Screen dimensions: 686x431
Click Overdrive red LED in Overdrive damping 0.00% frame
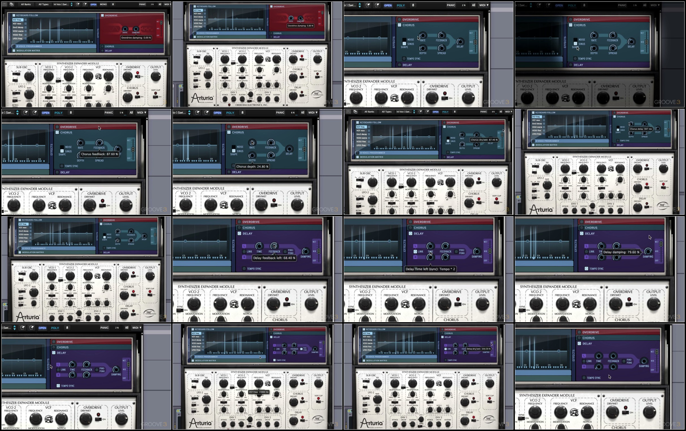tap(137, 73)
